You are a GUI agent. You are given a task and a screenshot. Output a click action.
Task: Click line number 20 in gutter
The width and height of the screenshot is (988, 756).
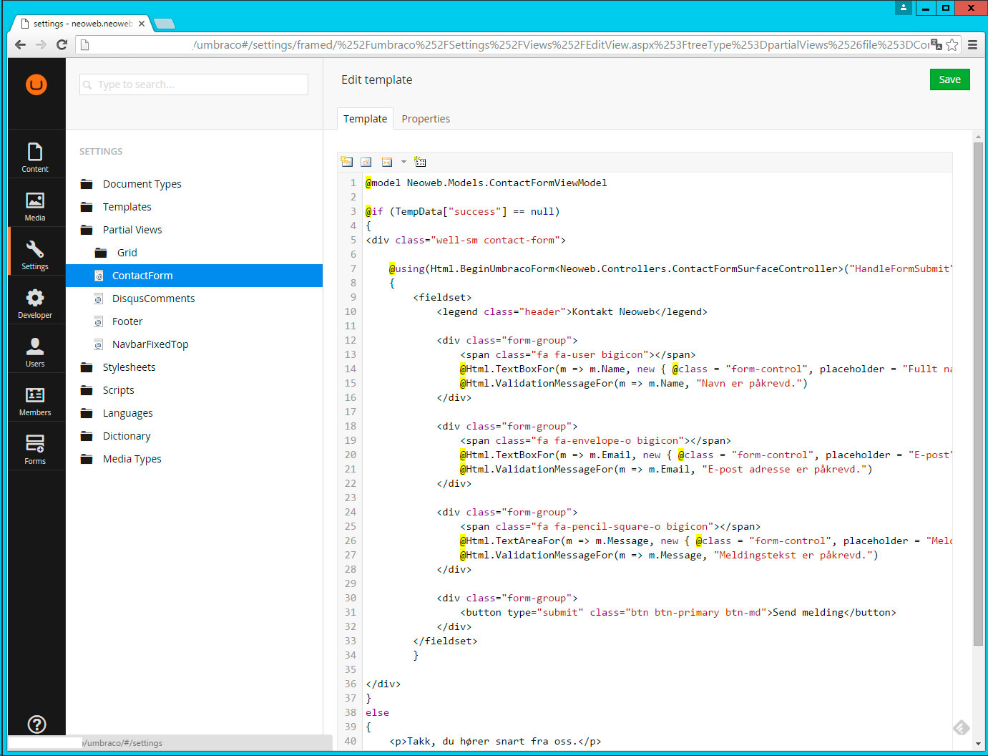350,455
